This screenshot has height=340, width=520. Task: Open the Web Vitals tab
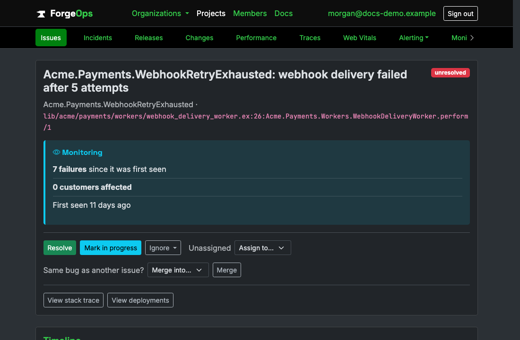359,38
